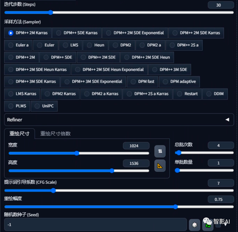
Task: Open the 重绘尺寸 tab
Action: [x=19, y=134]
